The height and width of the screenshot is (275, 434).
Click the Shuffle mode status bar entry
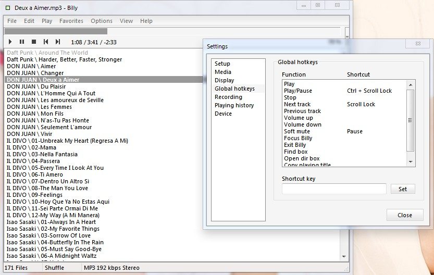54,268
